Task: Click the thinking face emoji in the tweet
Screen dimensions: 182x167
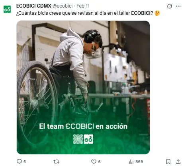Action: point(157,13)
